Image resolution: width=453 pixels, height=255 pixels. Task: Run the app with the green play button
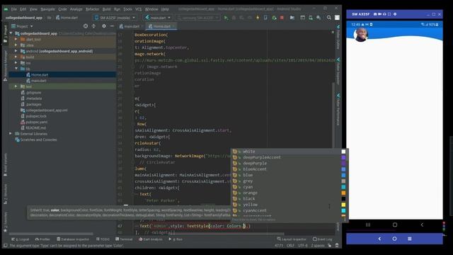(x=226, y=18)
